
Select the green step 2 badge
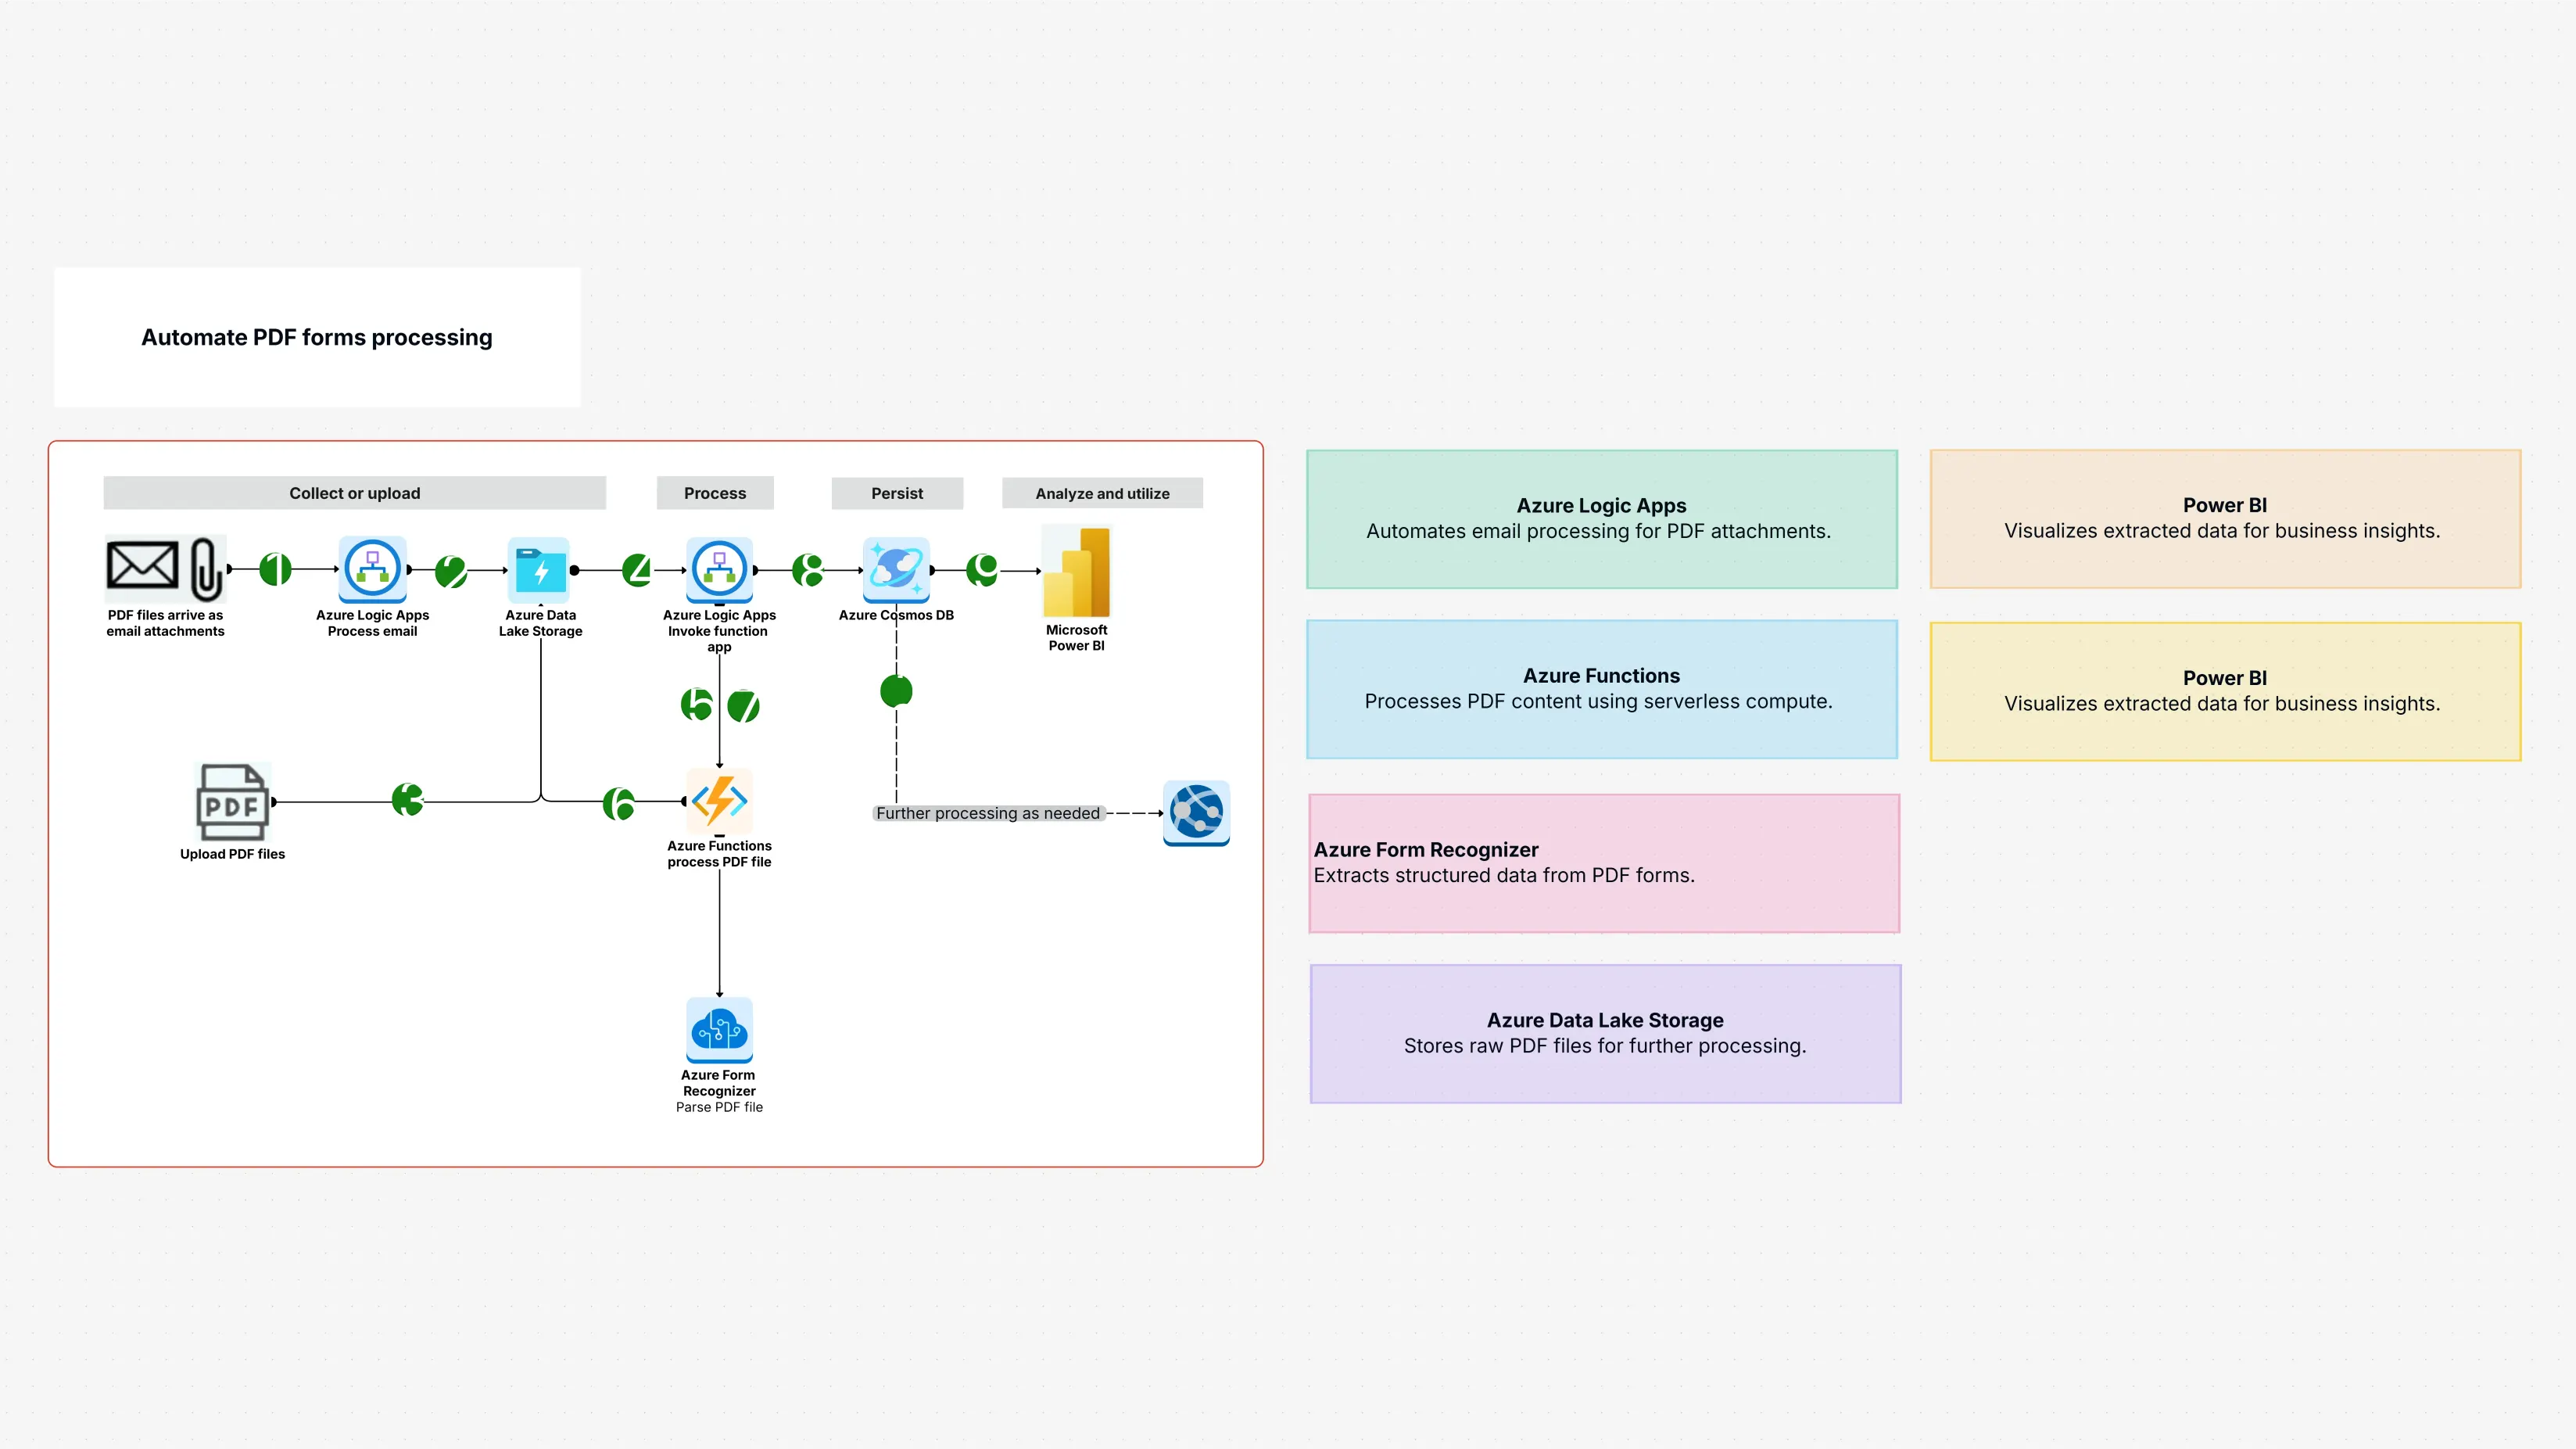(451, 571)
